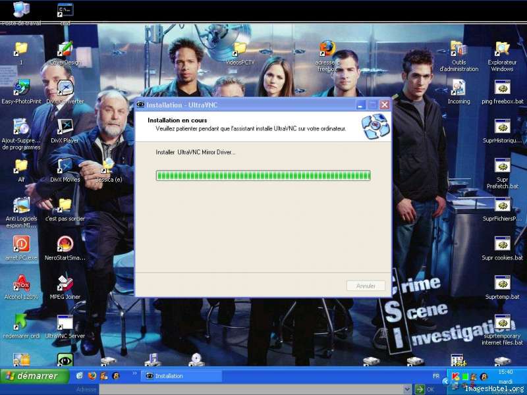Select the Ajout-Suppression de programmes shortcut
The image size is (527, 395).
point(21,127)
